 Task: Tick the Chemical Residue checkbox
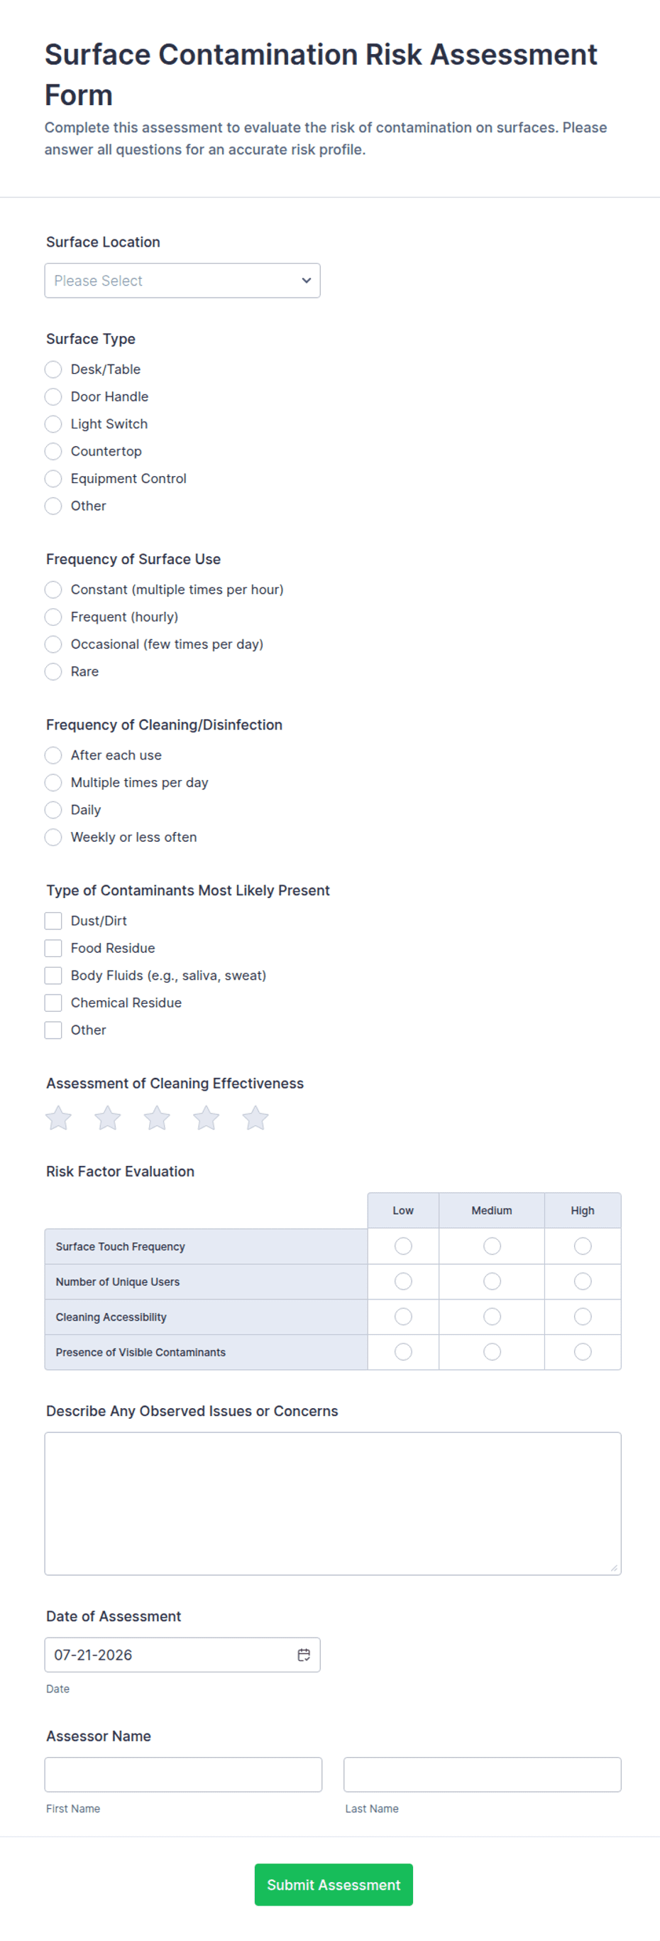point(53,1002)
